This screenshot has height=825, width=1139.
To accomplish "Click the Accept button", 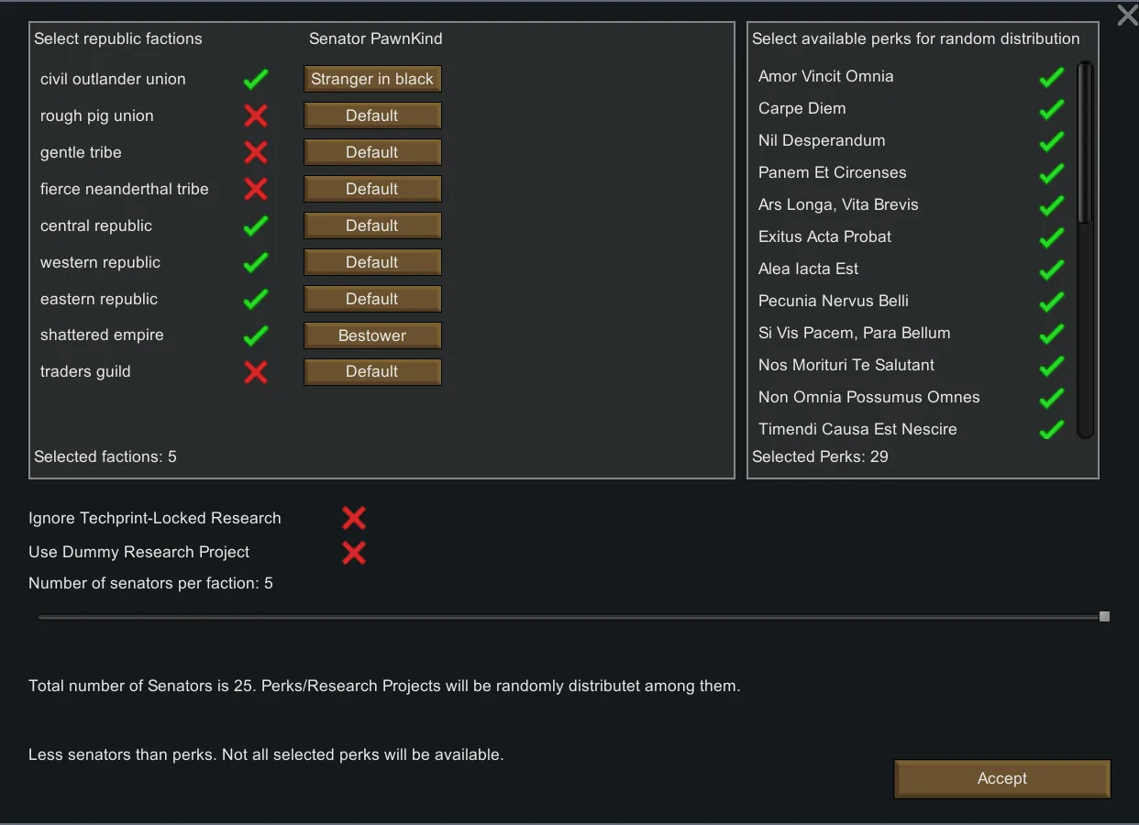I will 1002,778.
